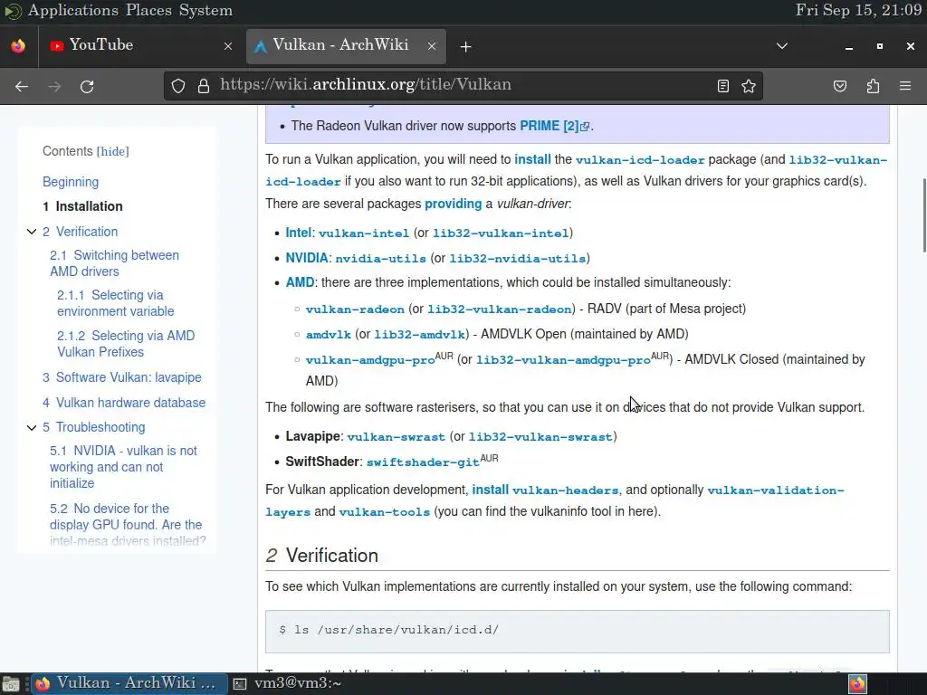
Task: Open 5.1 NVIDIA vulkan is not working
Action: pos(123,467)
